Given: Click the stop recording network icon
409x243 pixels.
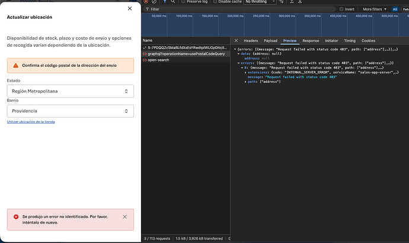Looking at the screenshot, I should (145, 2).
